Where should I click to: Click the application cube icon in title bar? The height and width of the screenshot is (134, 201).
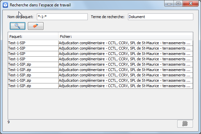point(5,5)
